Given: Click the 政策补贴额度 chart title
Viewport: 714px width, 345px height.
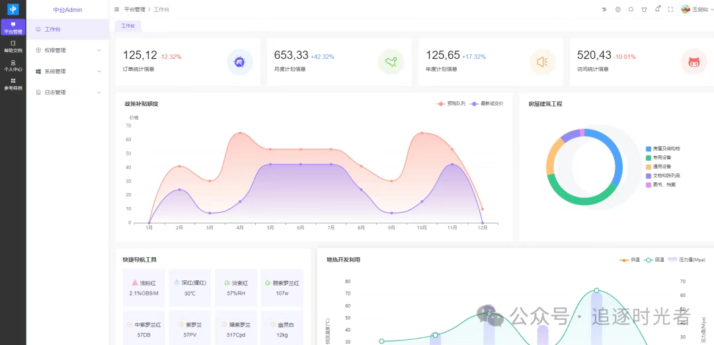Looking at the screenshot, I should pos(141,104).
